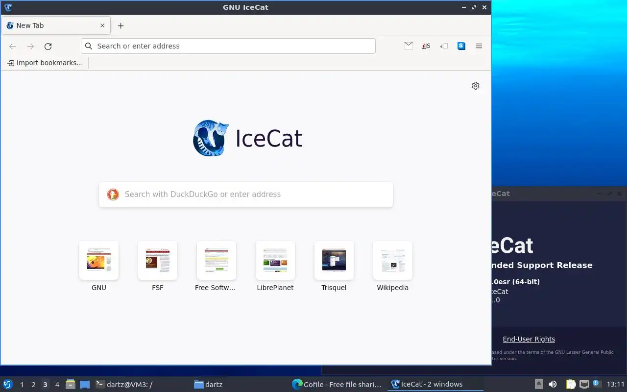Image resolution: width=627 pixels, height=392 pixels.
Task: Switch to workspace 3
Action: (x=46, y=385)
